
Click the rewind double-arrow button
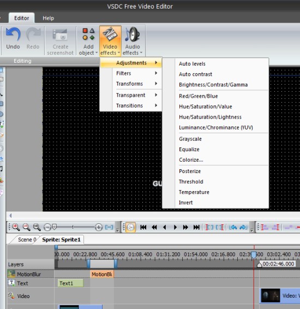154,227
